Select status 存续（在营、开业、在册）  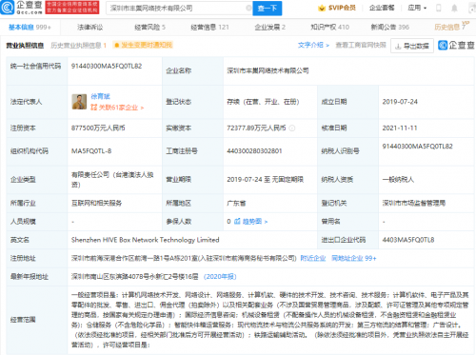click(x=263, y=102)
